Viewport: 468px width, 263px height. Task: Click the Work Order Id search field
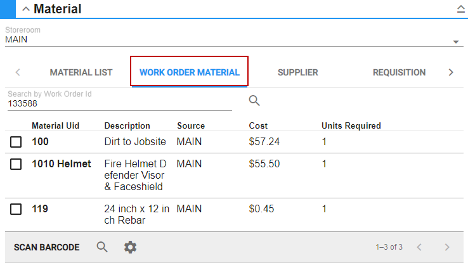click(x=119, y=103)
